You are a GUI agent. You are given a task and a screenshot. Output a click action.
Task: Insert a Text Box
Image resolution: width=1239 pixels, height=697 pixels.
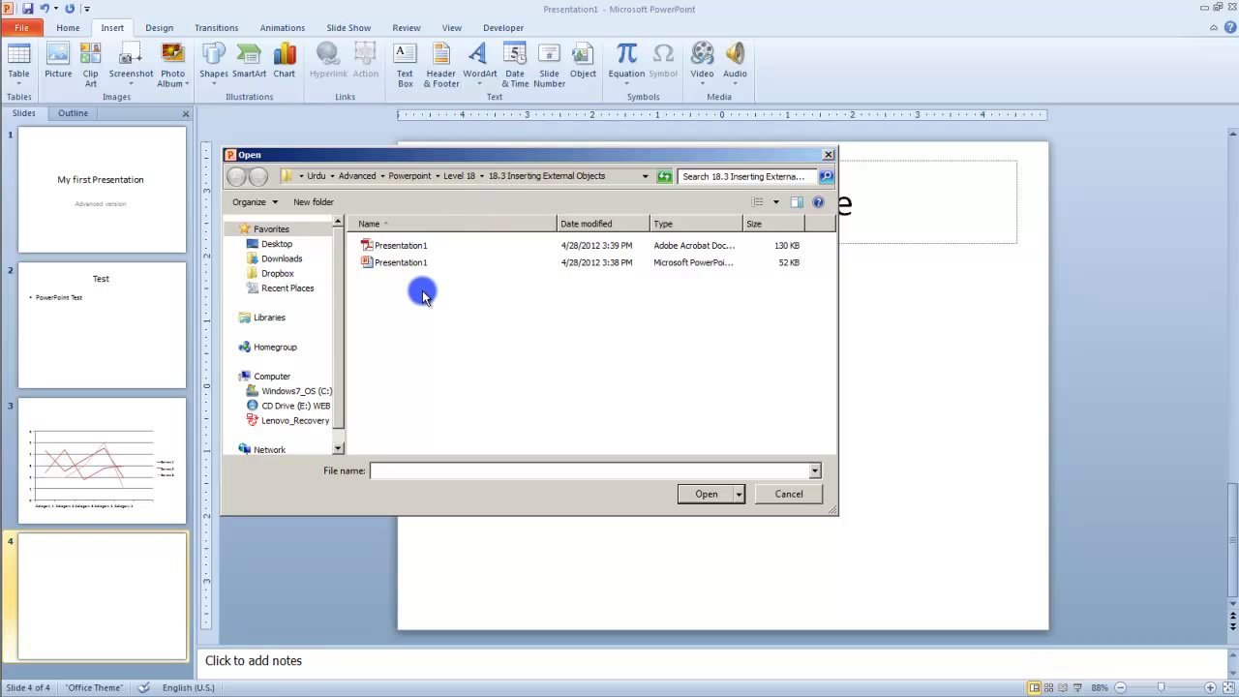[405, 64]
